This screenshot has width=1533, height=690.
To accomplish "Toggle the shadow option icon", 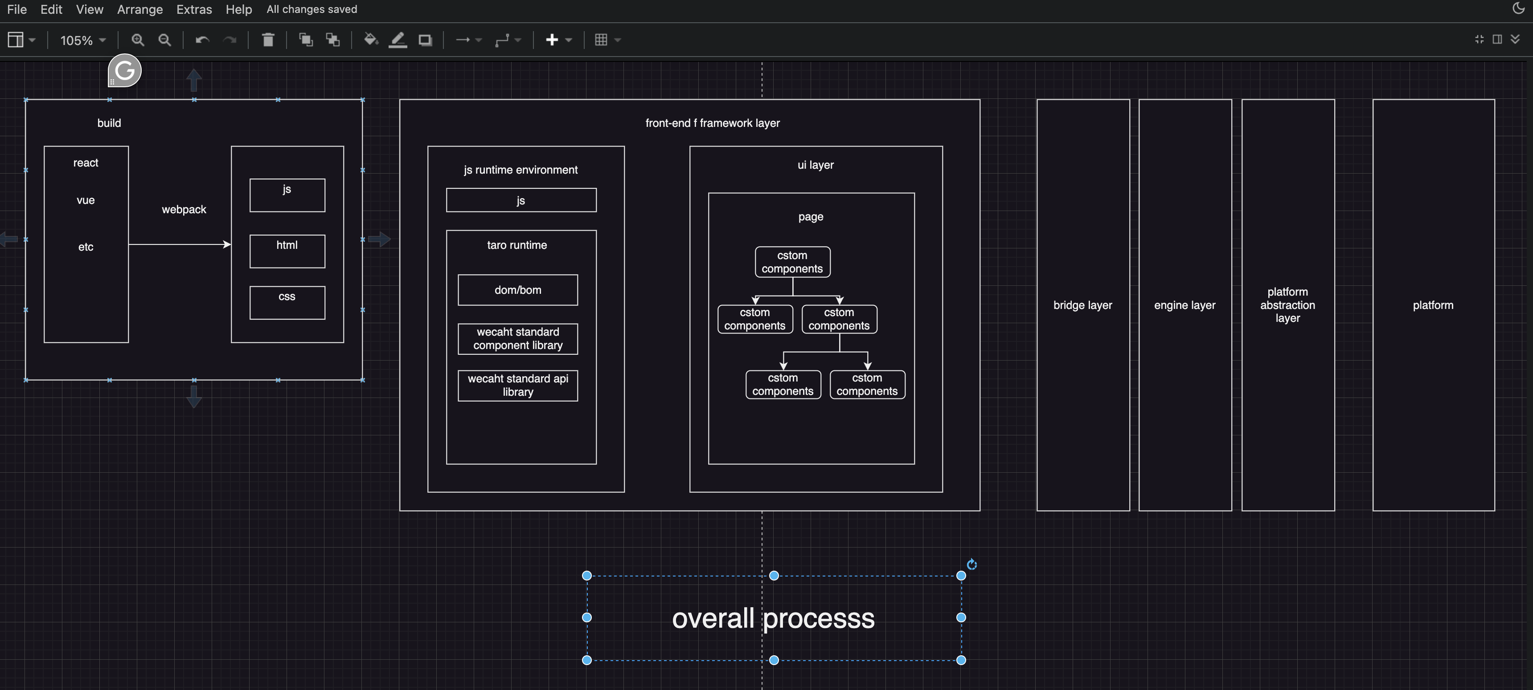I will [425, 40].
